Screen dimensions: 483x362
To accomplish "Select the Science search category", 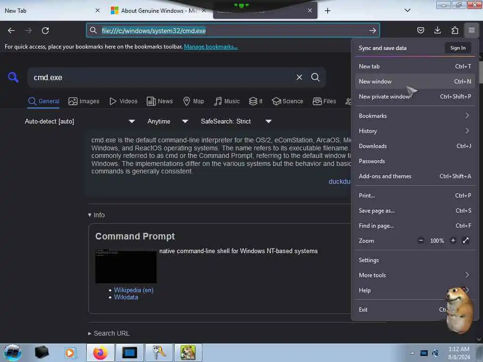I will (287, 101).
